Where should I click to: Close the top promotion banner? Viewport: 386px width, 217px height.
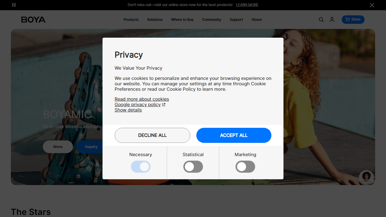coord(372,5)
